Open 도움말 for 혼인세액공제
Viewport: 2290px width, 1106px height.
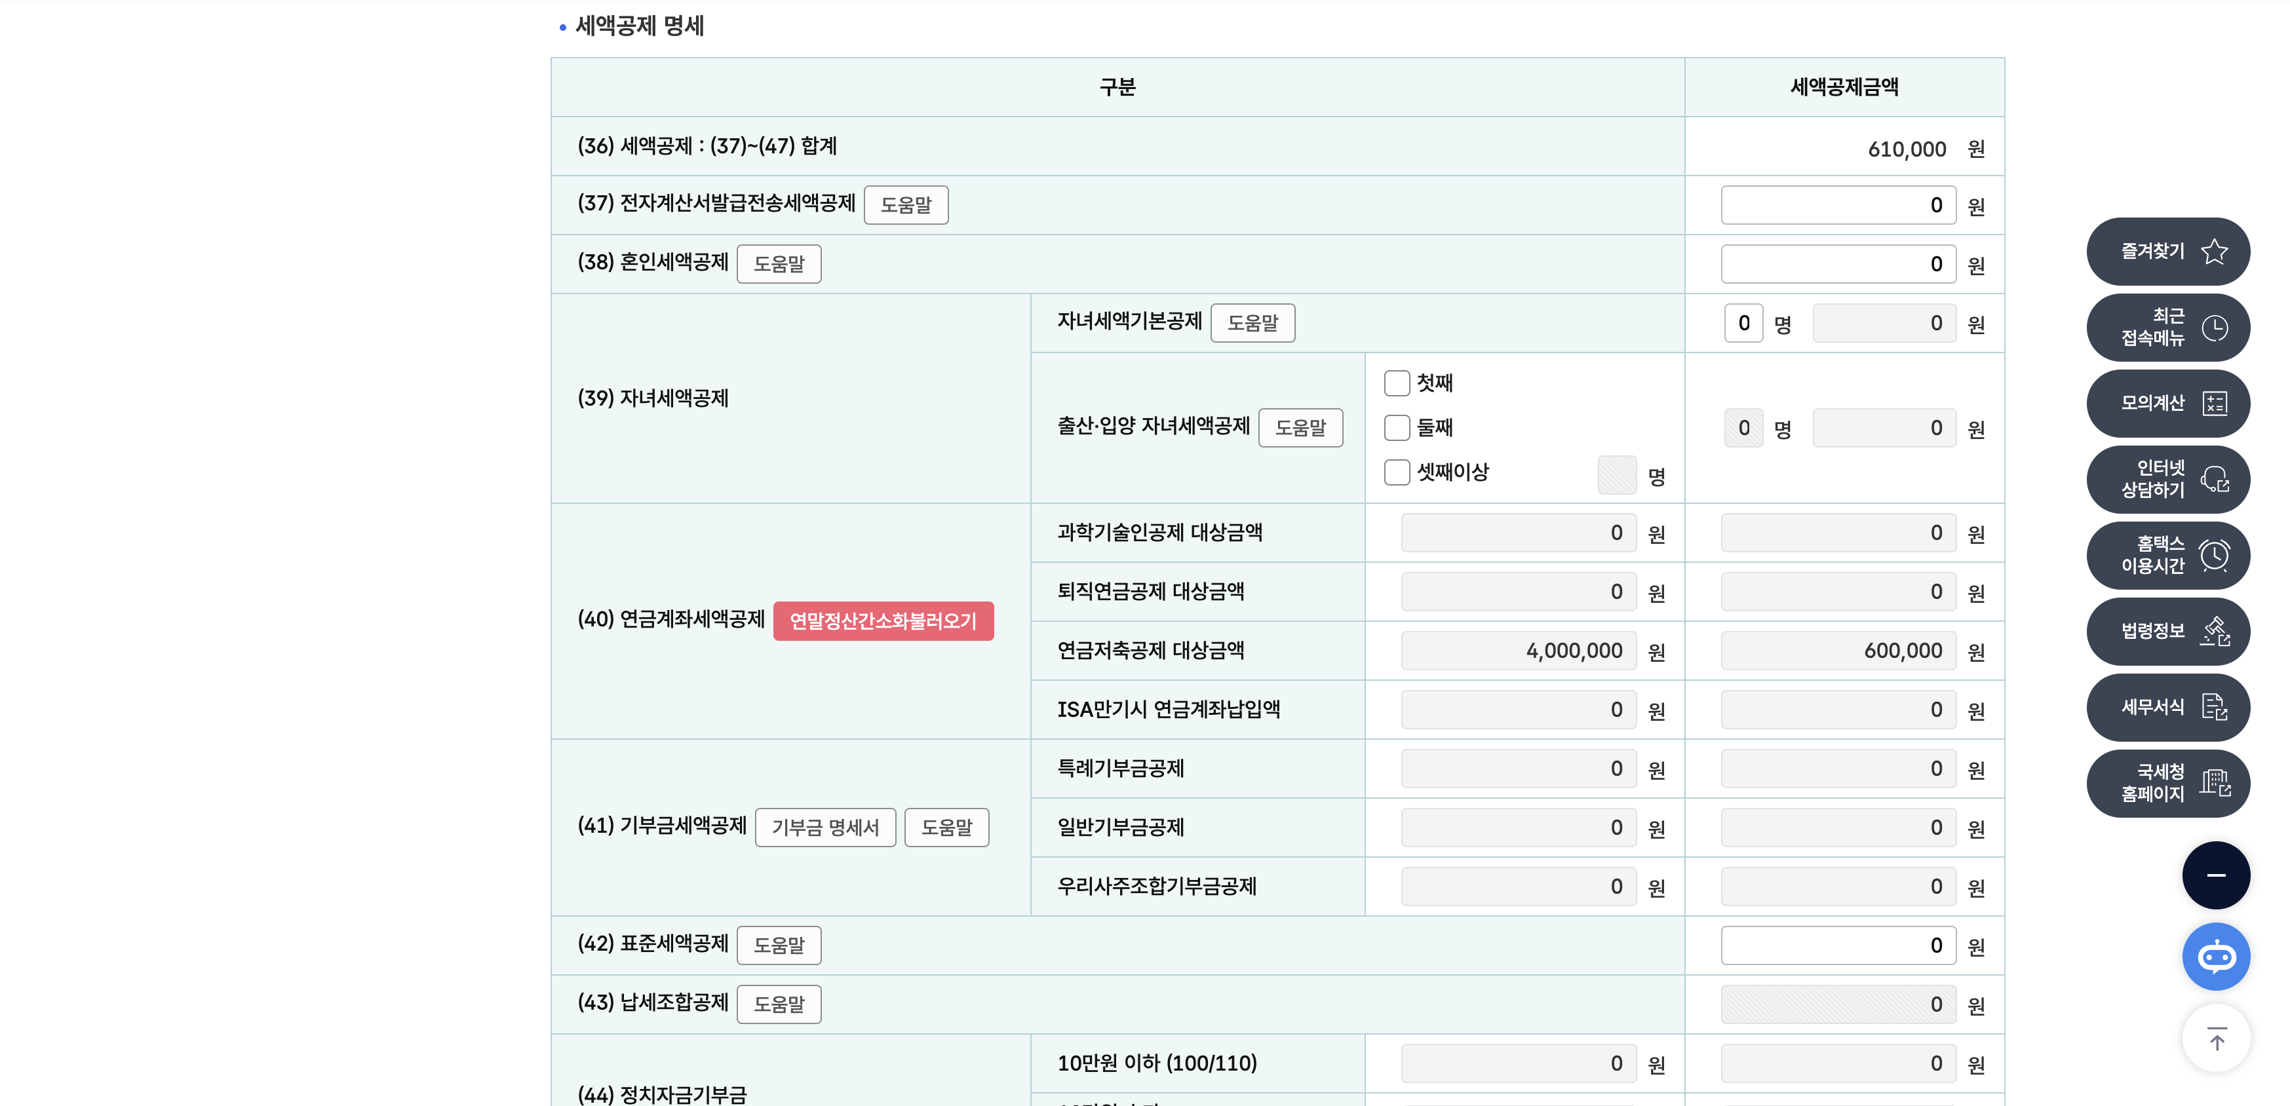779,264
